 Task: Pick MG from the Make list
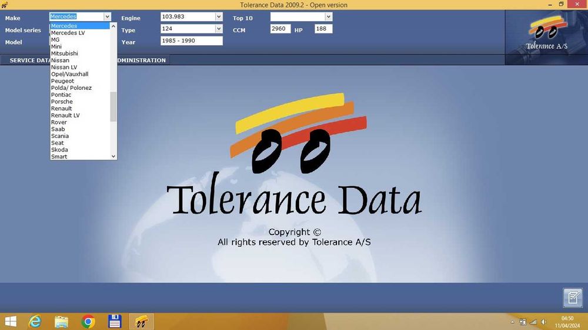pos(80,40)
